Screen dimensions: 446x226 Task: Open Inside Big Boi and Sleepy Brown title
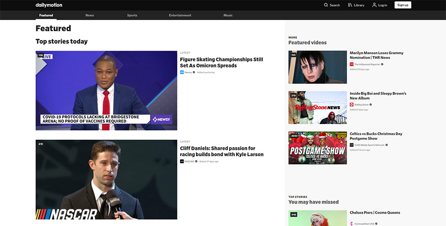(x=378, y=96)
